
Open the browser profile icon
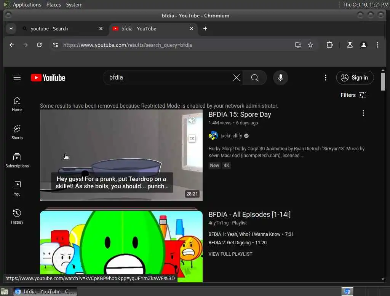pyautogui.click(x=363, y=45)
